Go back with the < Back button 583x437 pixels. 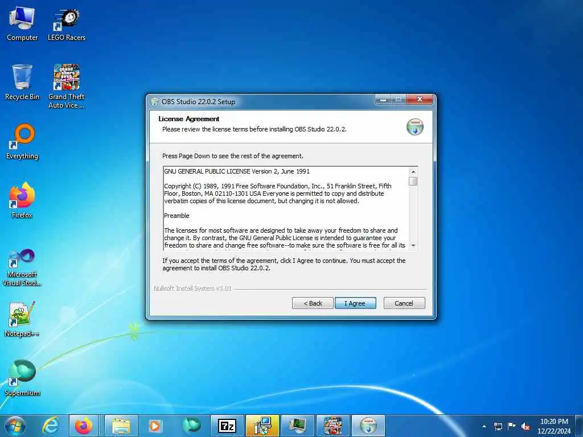[313, 303]
